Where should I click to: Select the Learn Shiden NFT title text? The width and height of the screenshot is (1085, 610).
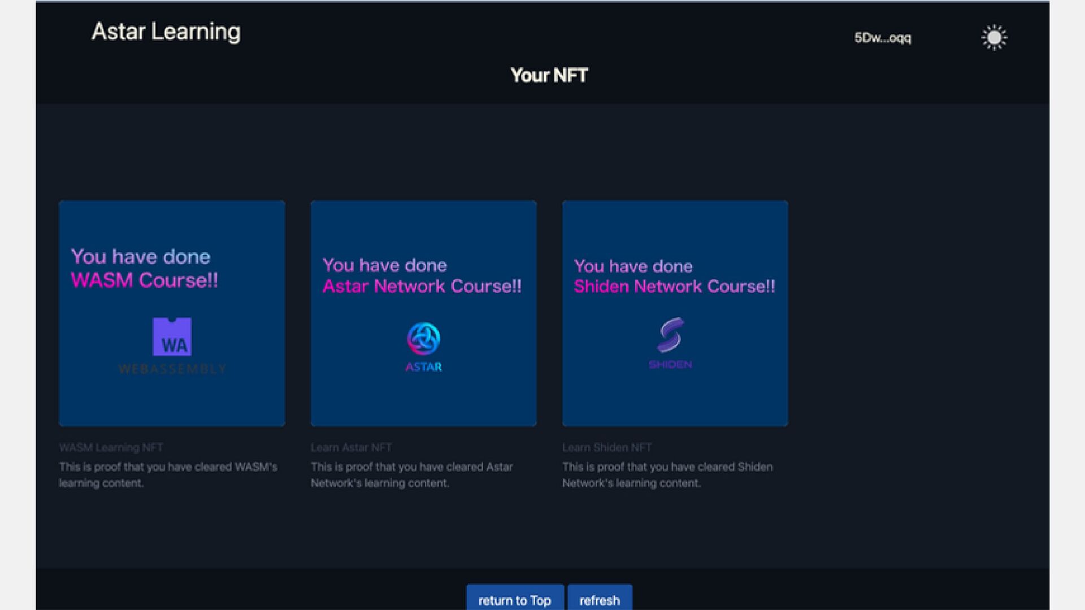click(607, 447)
